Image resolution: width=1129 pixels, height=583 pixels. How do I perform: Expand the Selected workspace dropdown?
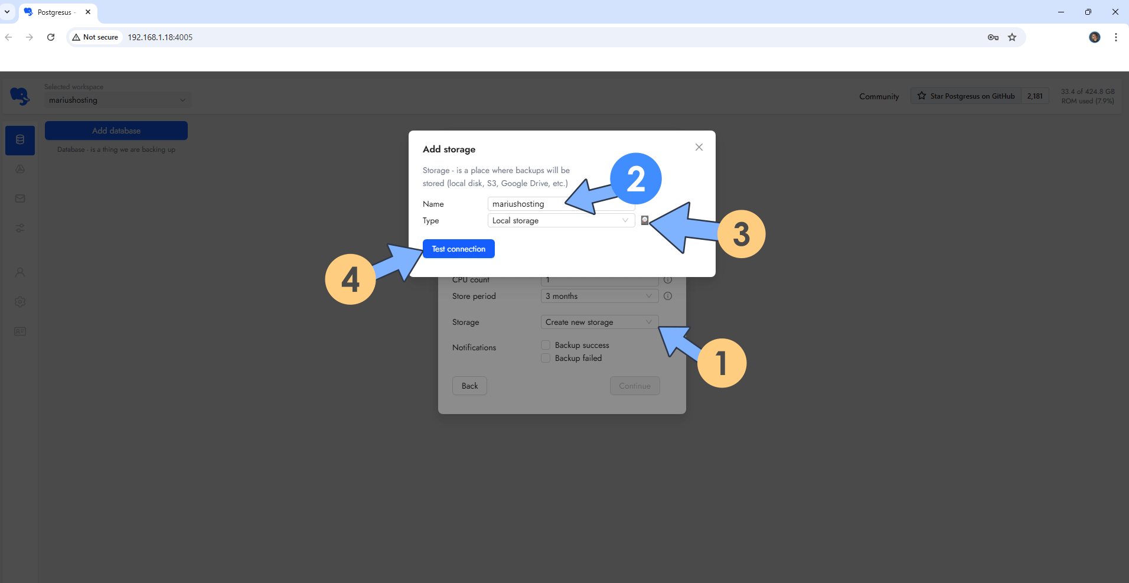click(117, 100)
